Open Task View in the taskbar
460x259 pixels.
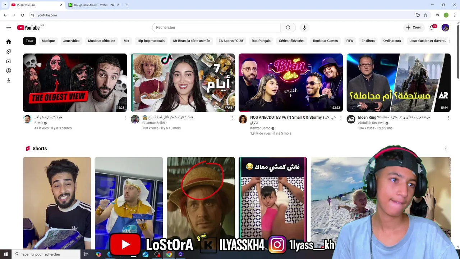pos(86,254)
